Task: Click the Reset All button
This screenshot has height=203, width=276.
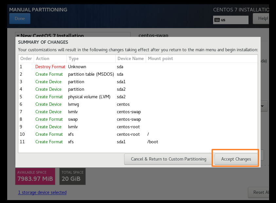Action: (259, 192)
